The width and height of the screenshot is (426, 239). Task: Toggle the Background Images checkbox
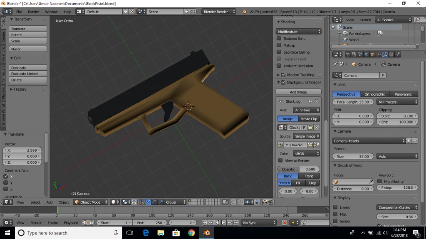point(283,82)
